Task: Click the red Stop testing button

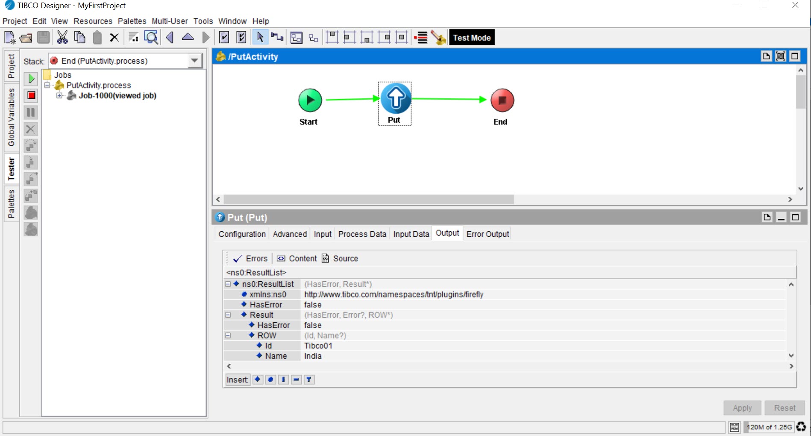Action: pos(31,95)
